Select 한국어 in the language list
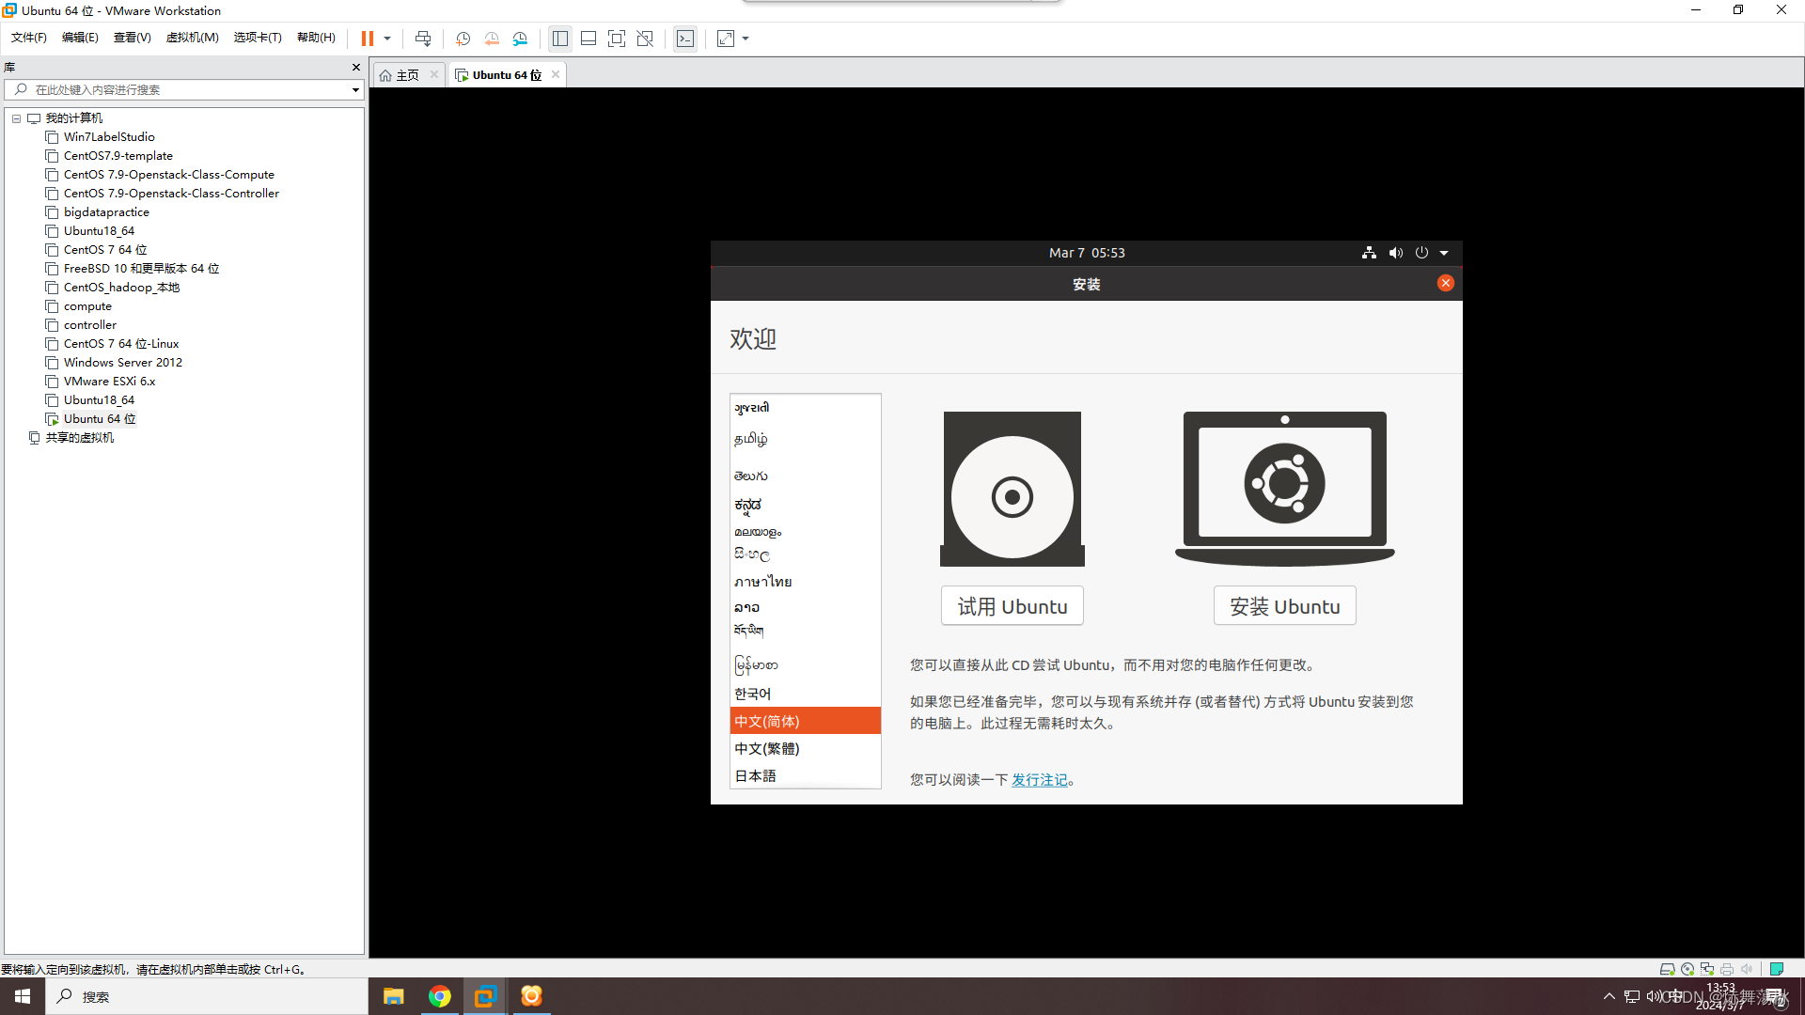 [806, 694]
